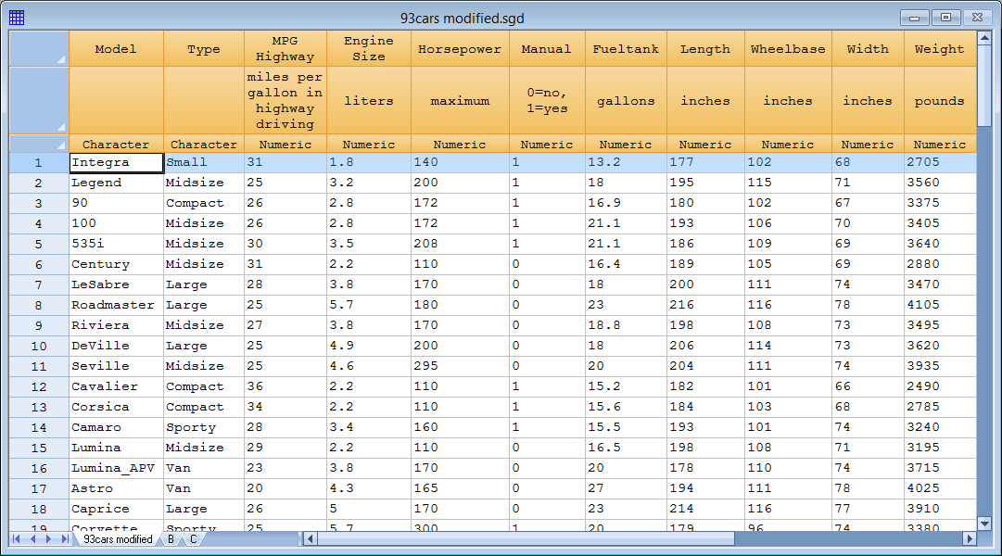Maximize the 93cars modified.sgd window

(x=945, y=18)
